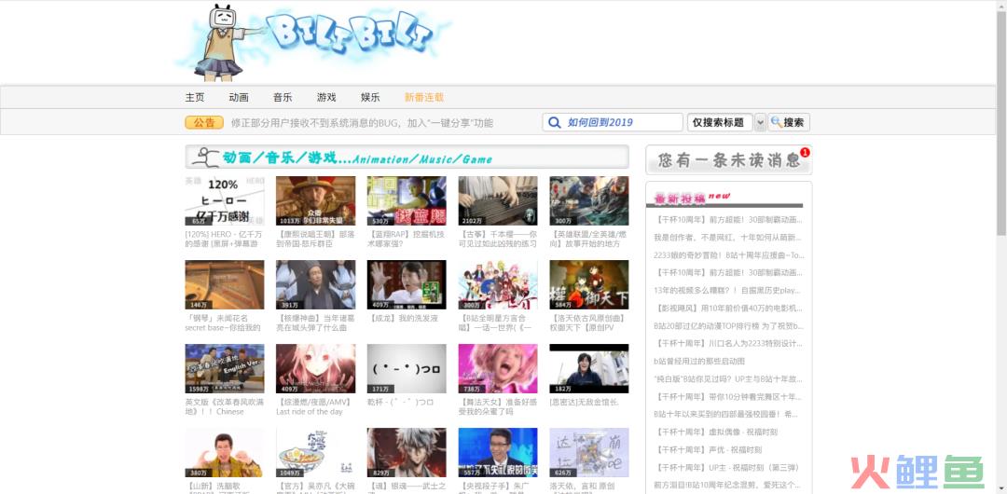
Task: Open the 蓝翔RAP video thumbnail
Action: click(407, 201)
